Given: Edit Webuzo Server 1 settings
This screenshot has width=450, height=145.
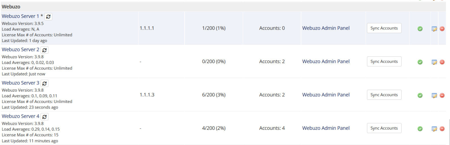Looking at the screenshot, I should pyautogui.click(x=434, y=29).
